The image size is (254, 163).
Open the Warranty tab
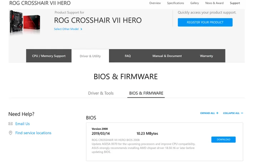point(206,56)
